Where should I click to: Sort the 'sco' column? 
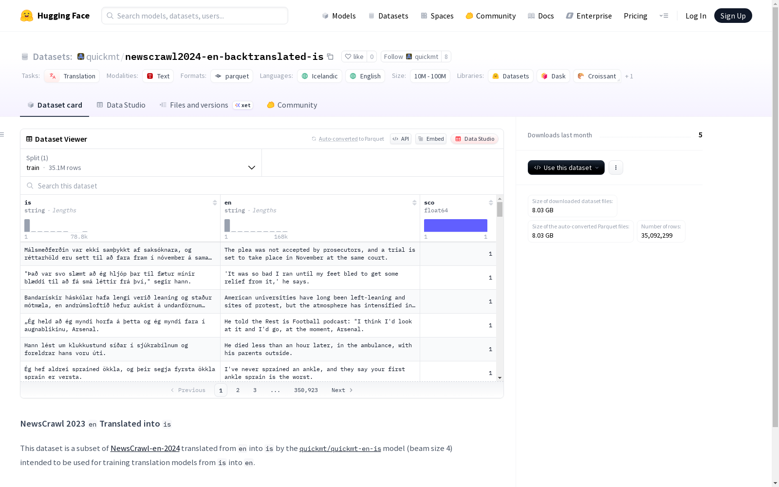click(x=491, y=203)
